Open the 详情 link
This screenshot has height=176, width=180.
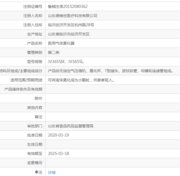(x=52, y=172)
